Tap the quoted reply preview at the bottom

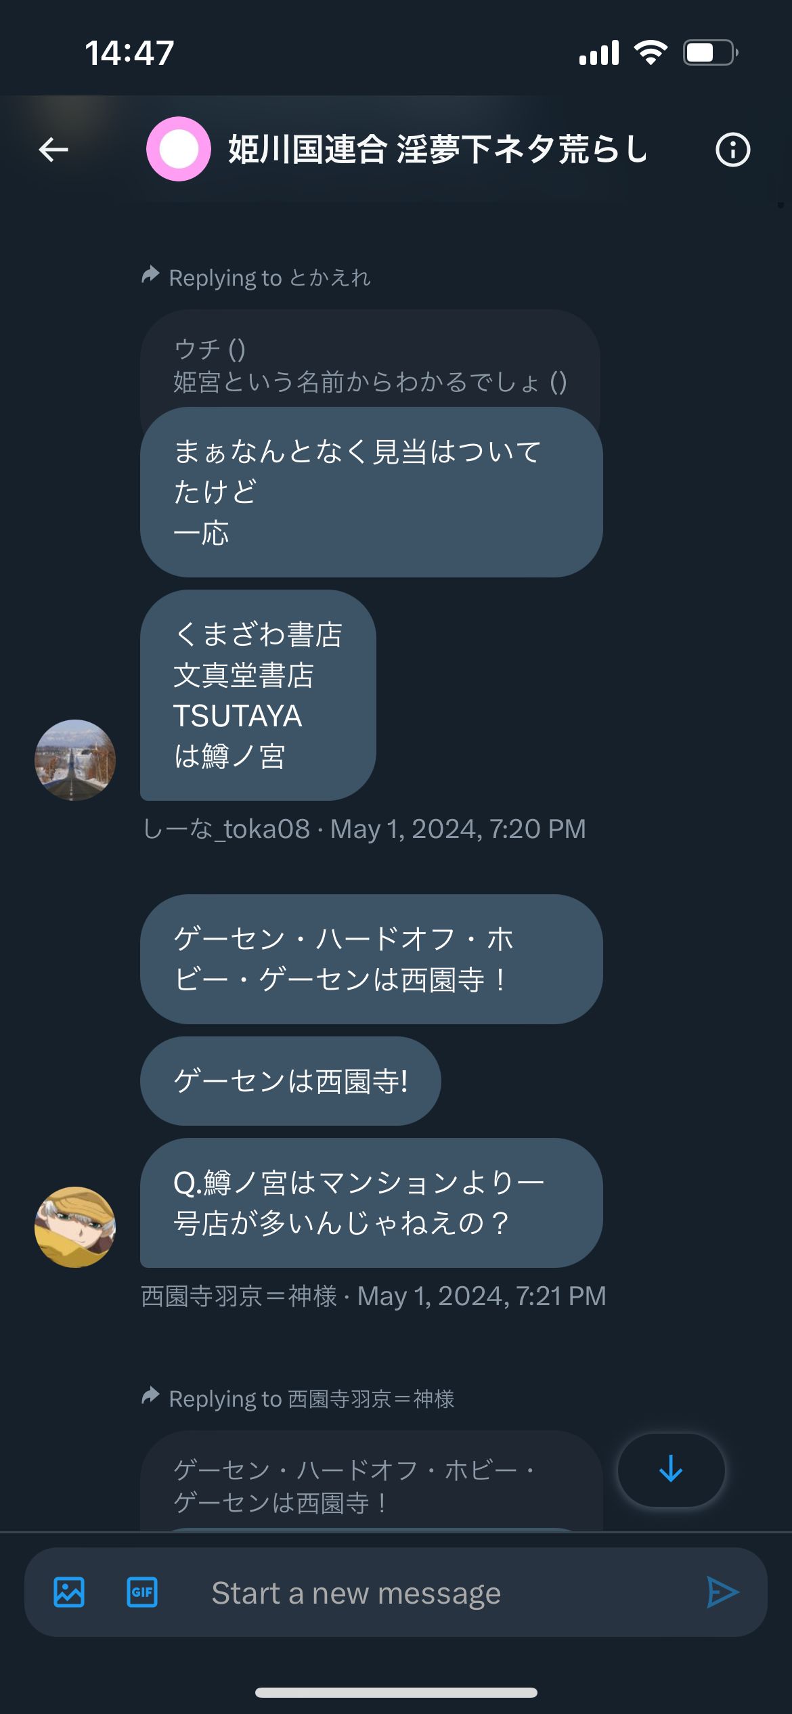click(372, 1481)
